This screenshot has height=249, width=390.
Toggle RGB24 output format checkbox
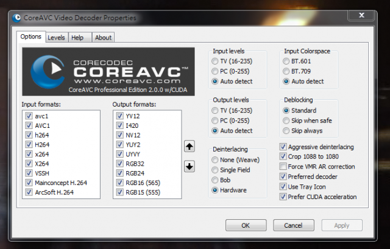120,173
